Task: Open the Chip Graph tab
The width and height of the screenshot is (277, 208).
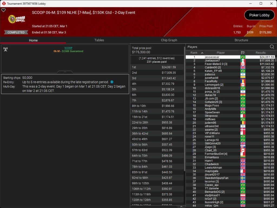Action: (x=169, y=40)
